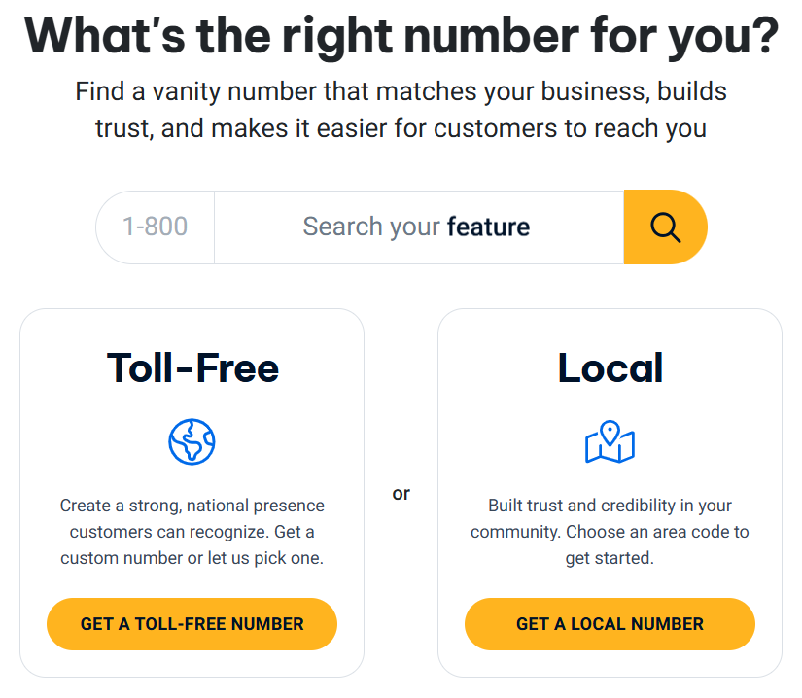Click the yellow magnifying glass search icon
The image size is (802, 698).
point(665,227)
